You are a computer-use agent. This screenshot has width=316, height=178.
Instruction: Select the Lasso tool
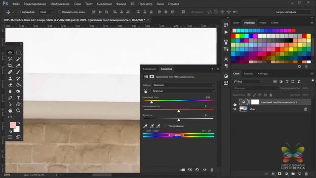click(x=10, y=59)
